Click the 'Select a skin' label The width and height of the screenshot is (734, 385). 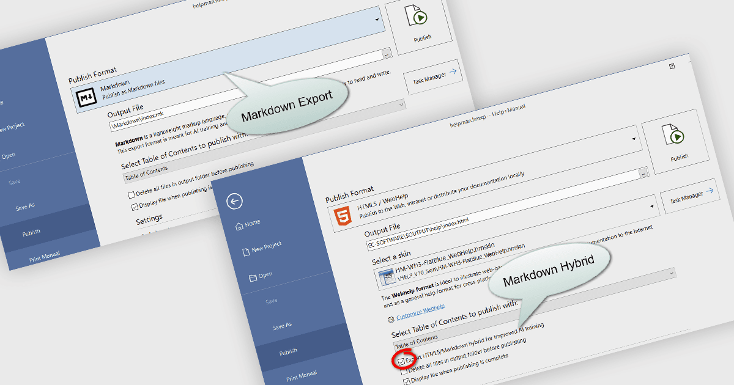(x=391, y=257)
